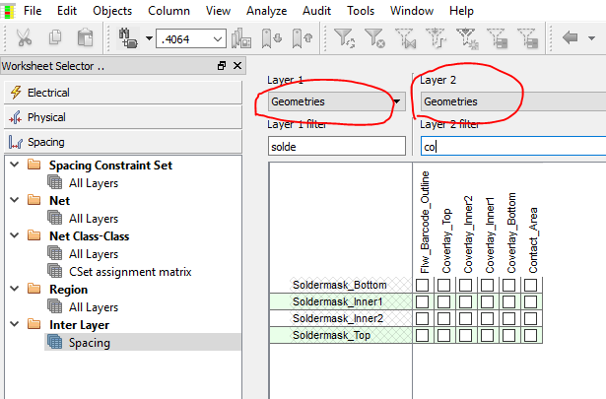Click the Layer 1 filter text field
The height and width of the screenshot is (399, 606).
[336, 146]
